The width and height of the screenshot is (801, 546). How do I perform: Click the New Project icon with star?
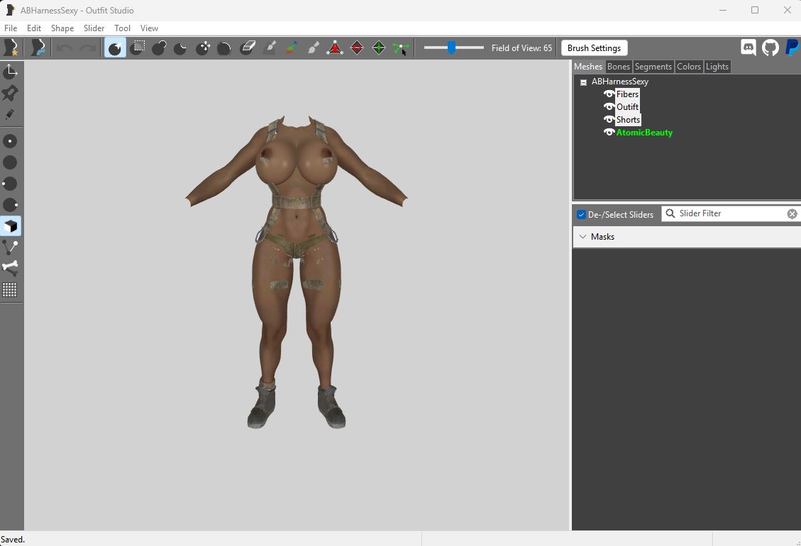[11, 48]
